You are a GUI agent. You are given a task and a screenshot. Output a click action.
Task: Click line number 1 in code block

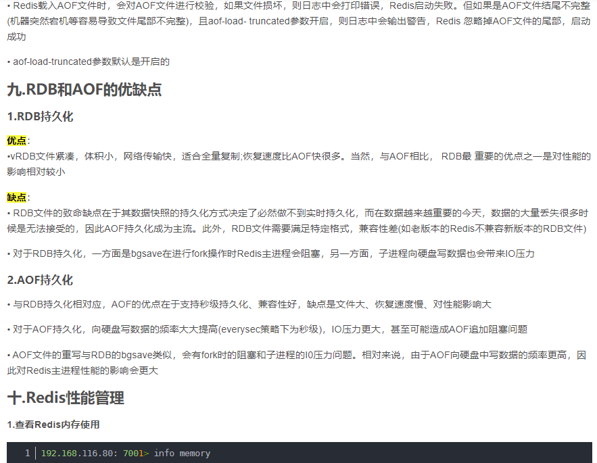click(28, 453)
